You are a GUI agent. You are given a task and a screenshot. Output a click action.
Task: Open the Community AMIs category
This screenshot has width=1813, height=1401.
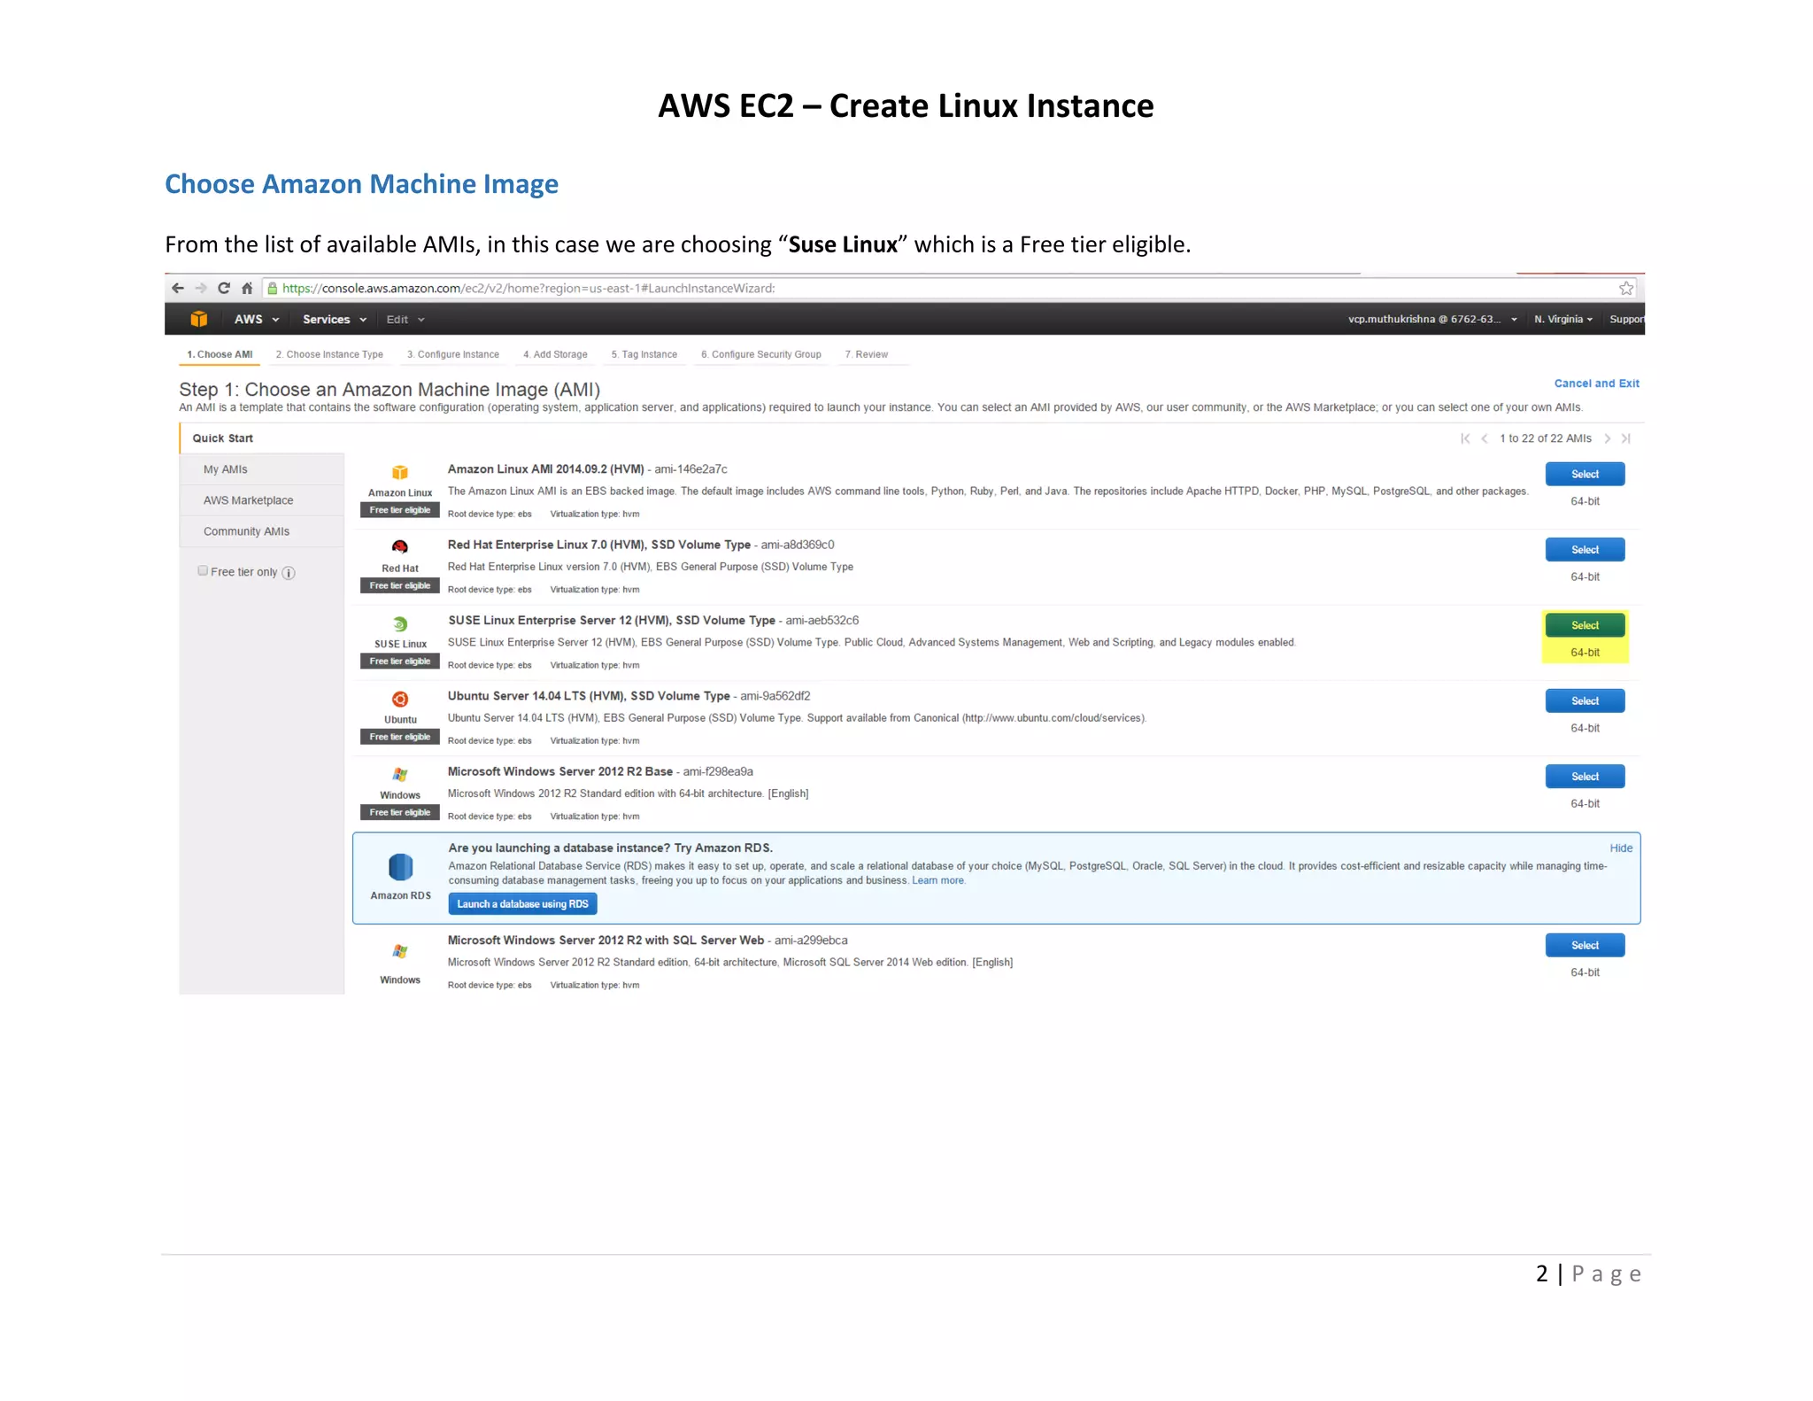tap(262, 531)
